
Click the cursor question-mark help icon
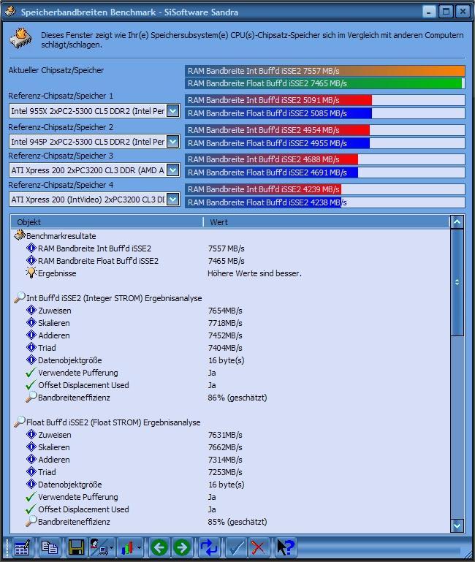coord(285,547)
